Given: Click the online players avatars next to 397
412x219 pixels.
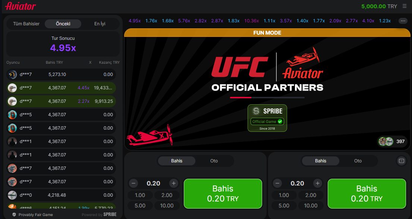Looking at the screenshot, I should (386, 142).
